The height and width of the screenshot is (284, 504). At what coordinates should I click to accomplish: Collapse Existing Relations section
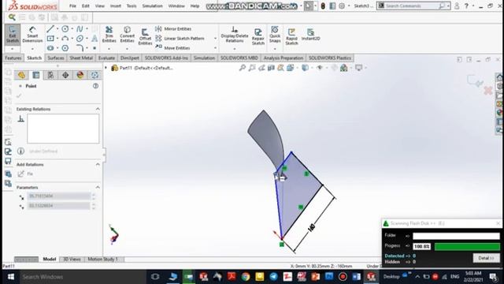click(x=98, y=109)
